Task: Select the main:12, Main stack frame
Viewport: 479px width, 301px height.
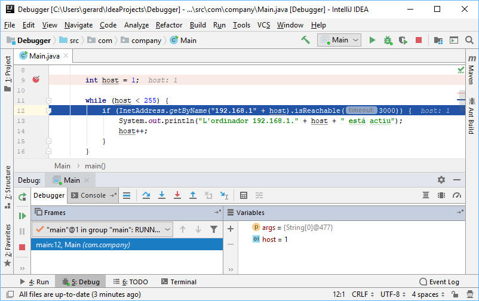Action: pos(82,244)
